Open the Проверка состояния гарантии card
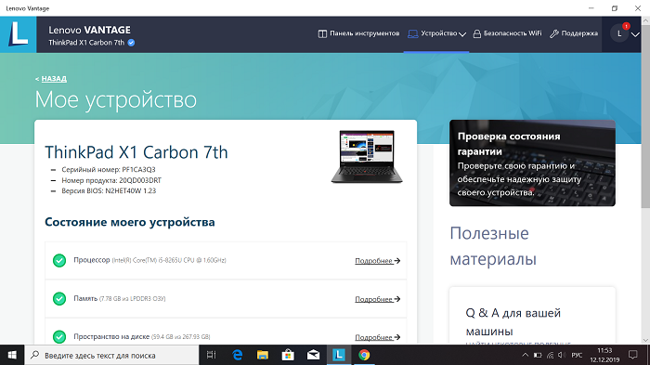Image resolution: width=650 pixels, height=365 pixels. [x=532, y=163]
